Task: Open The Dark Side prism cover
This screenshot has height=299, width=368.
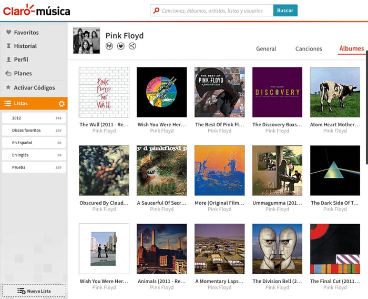Action: click(335, 171)
